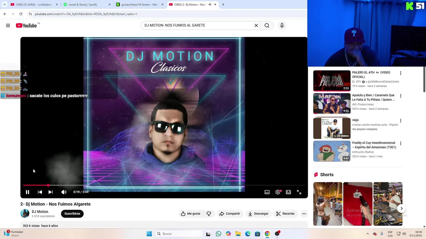Mute the tab via speaker icon
Screen dimensions: 426x239
210,5
